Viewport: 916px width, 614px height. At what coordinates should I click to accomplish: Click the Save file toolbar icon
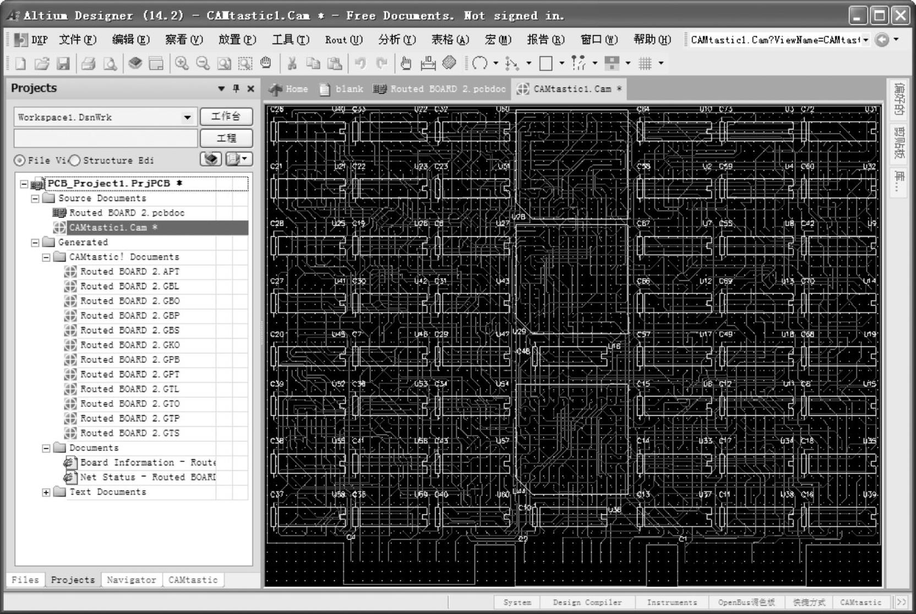click(x=63, y=64)
